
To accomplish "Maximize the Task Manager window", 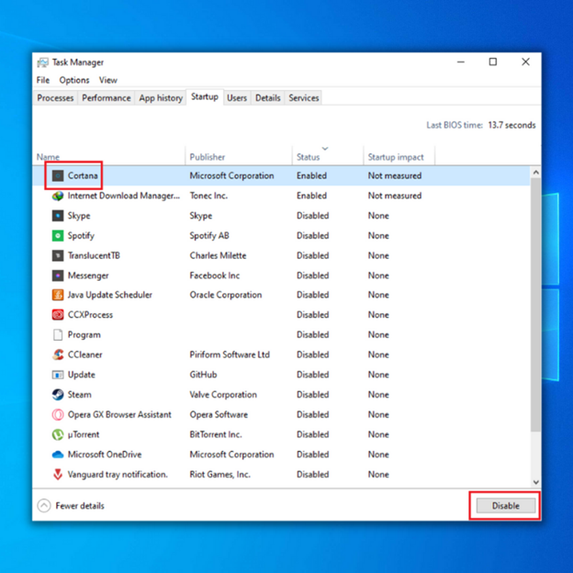I will 493,62.
